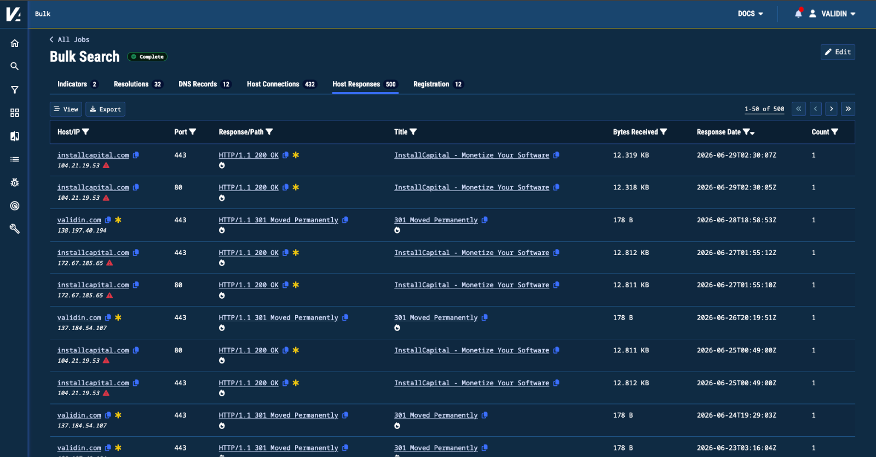This screenshot has width=876, height=457.
Task: Click the 12.319 KB bytes value
Action: pyautogui.click(x=631, y=155)
